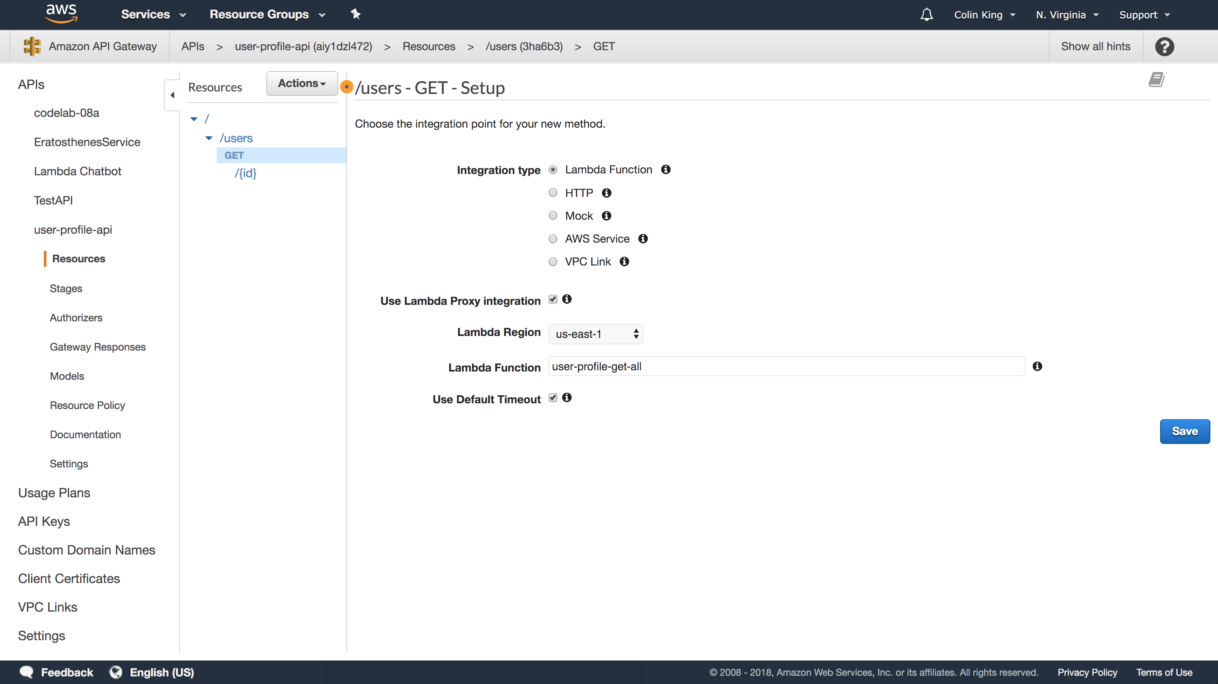Open the notifications bell icon
Screen dimensions: 1218x684
(x=926, y=15)
